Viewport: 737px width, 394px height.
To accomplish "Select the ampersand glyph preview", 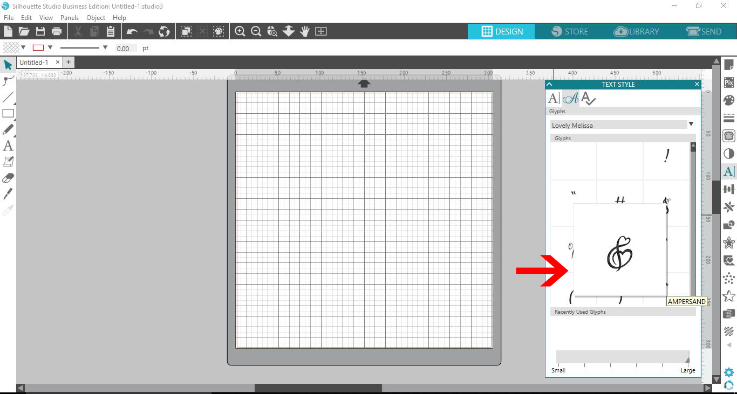I will tap(620, 250).
